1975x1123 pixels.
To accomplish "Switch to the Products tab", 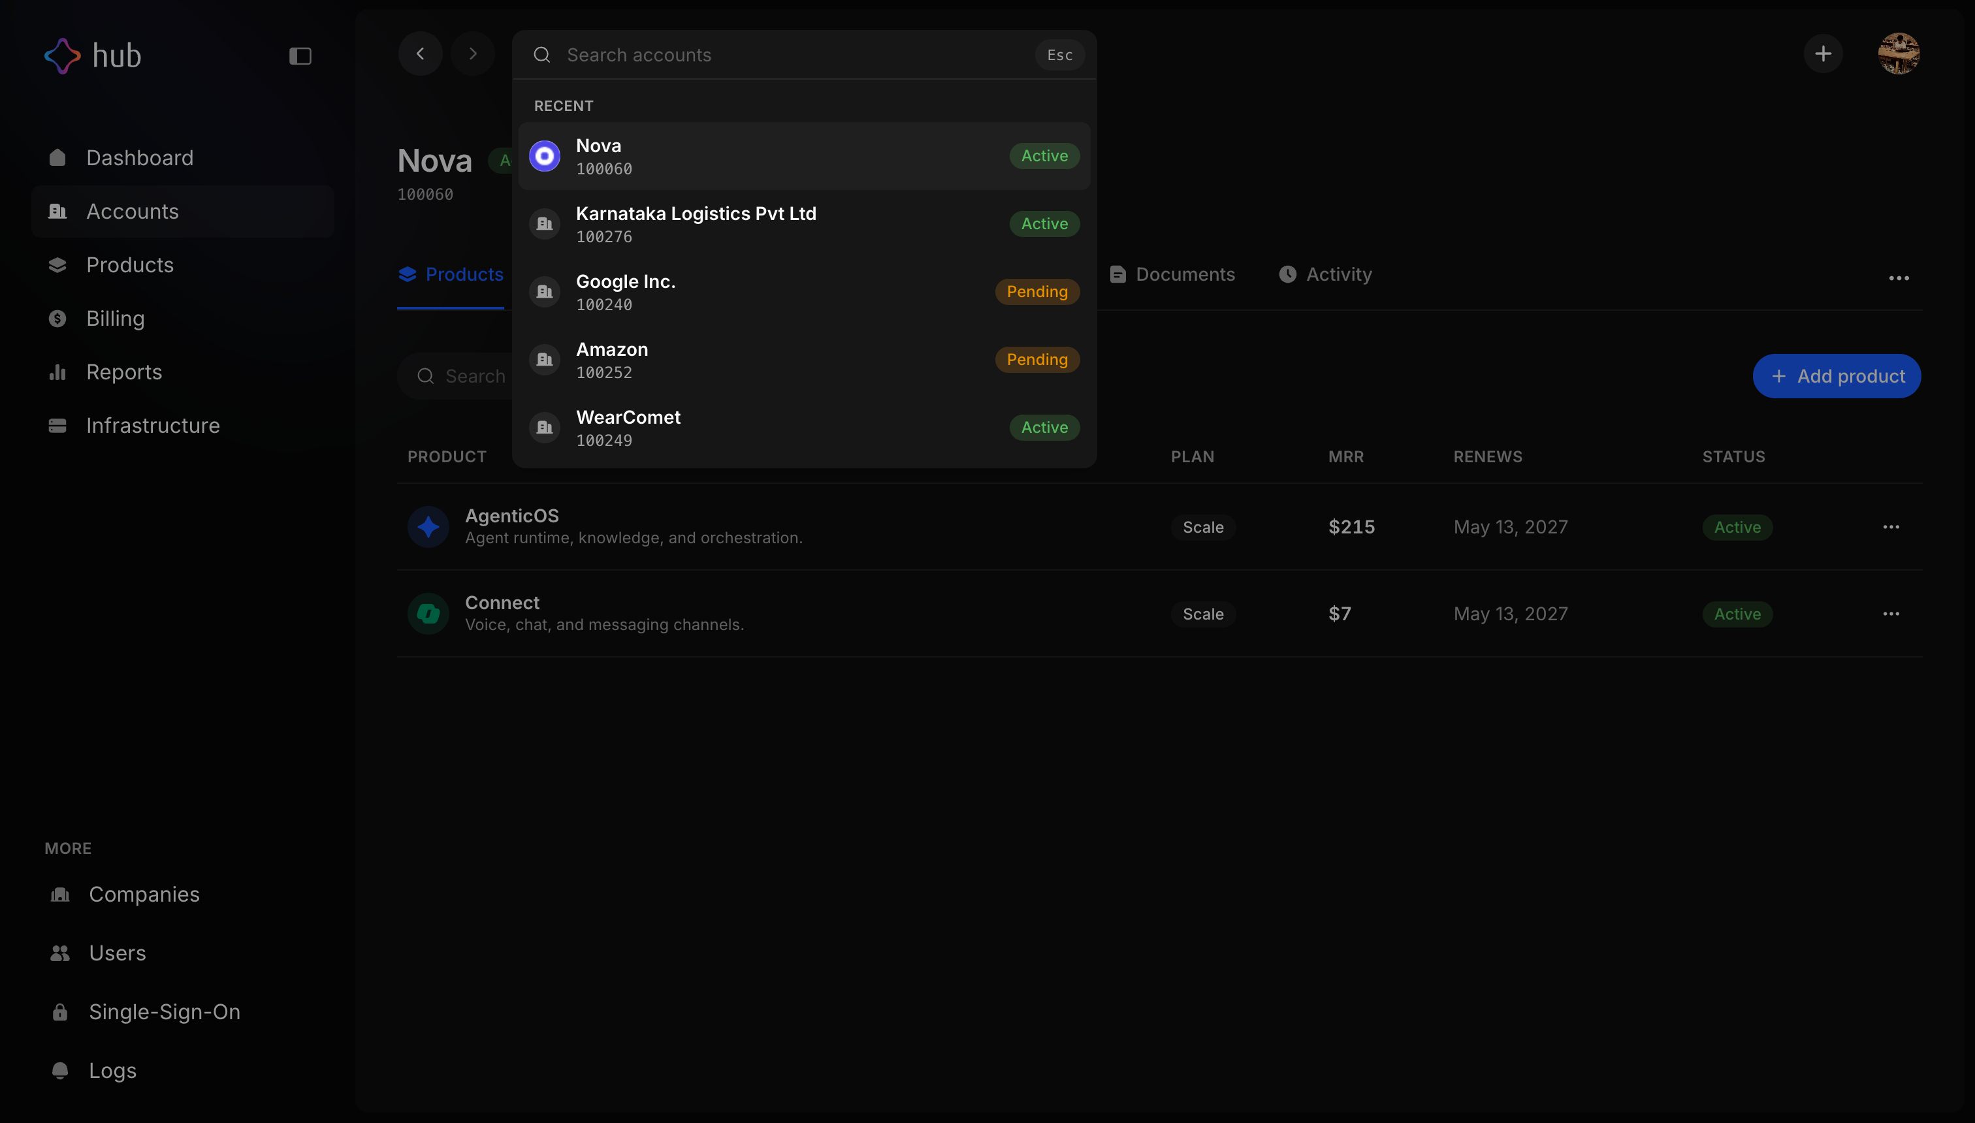I will pyautogui.click(x=451, y=276).
